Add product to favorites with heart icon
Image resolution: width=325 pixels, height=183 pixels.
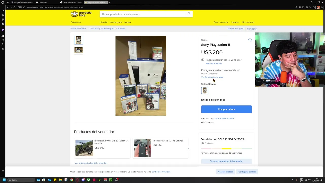tap(250, 40)
